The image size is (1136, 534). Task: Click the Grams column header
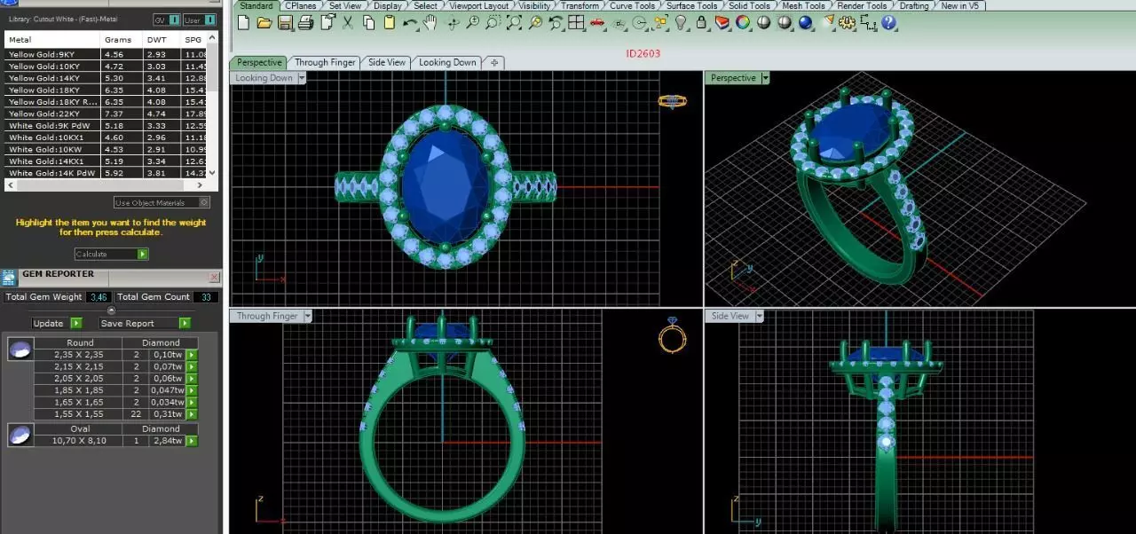118,39
